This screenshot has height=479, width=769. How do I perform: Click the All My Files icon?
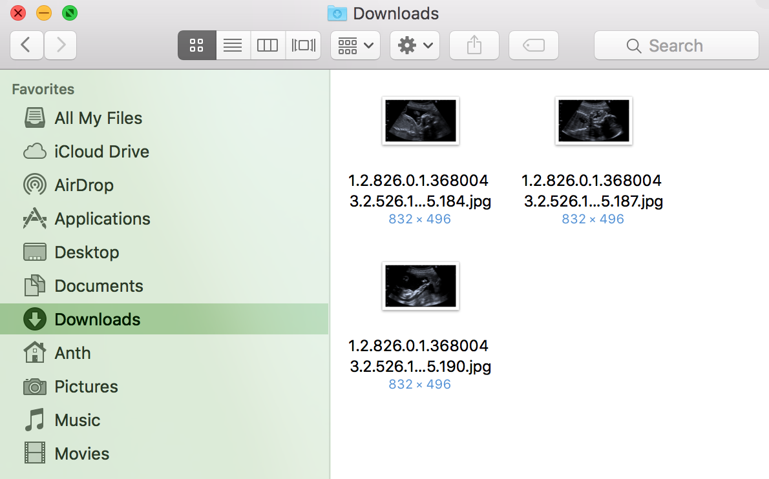35,118
